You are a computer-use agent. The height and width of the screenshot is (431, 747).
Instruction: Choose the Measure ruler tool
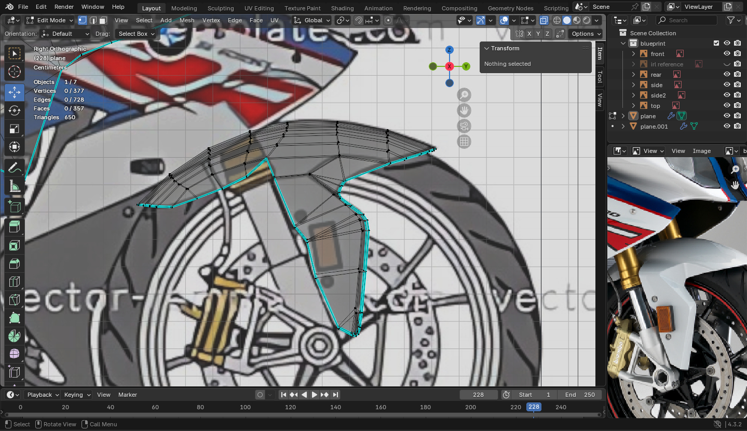click(15, 186)
